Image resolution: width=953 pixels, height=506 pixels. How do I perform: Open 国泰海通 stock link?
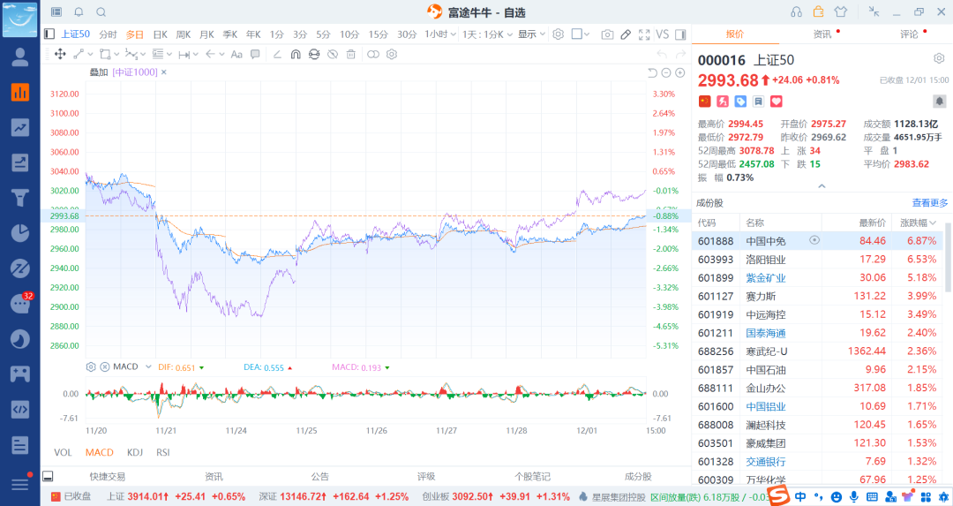coord(766,333)
